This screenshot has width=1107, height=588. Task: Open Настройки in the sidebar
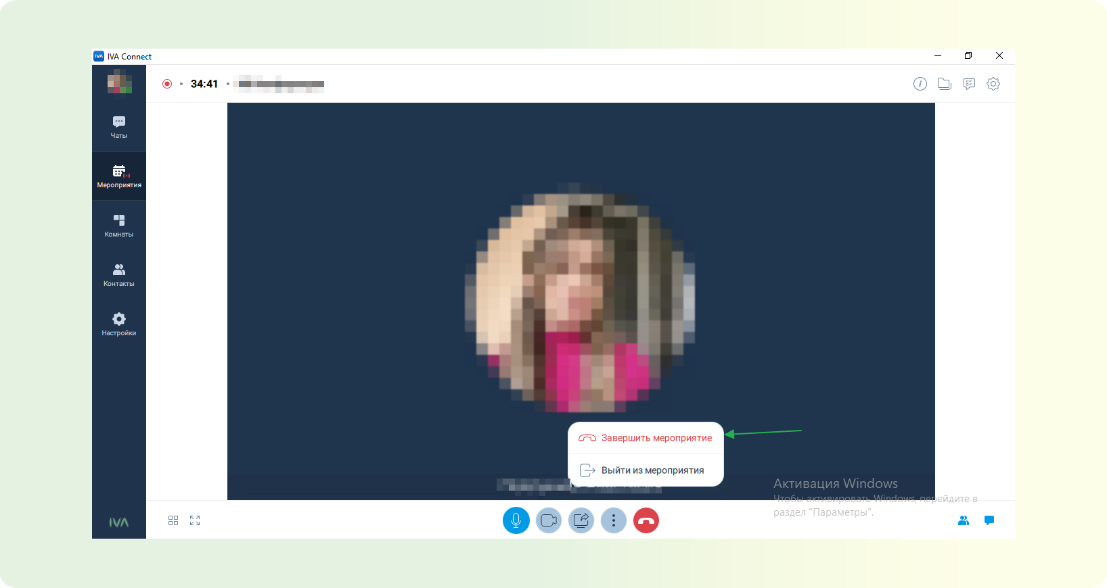pyautogui.click(x=119, y=324)
